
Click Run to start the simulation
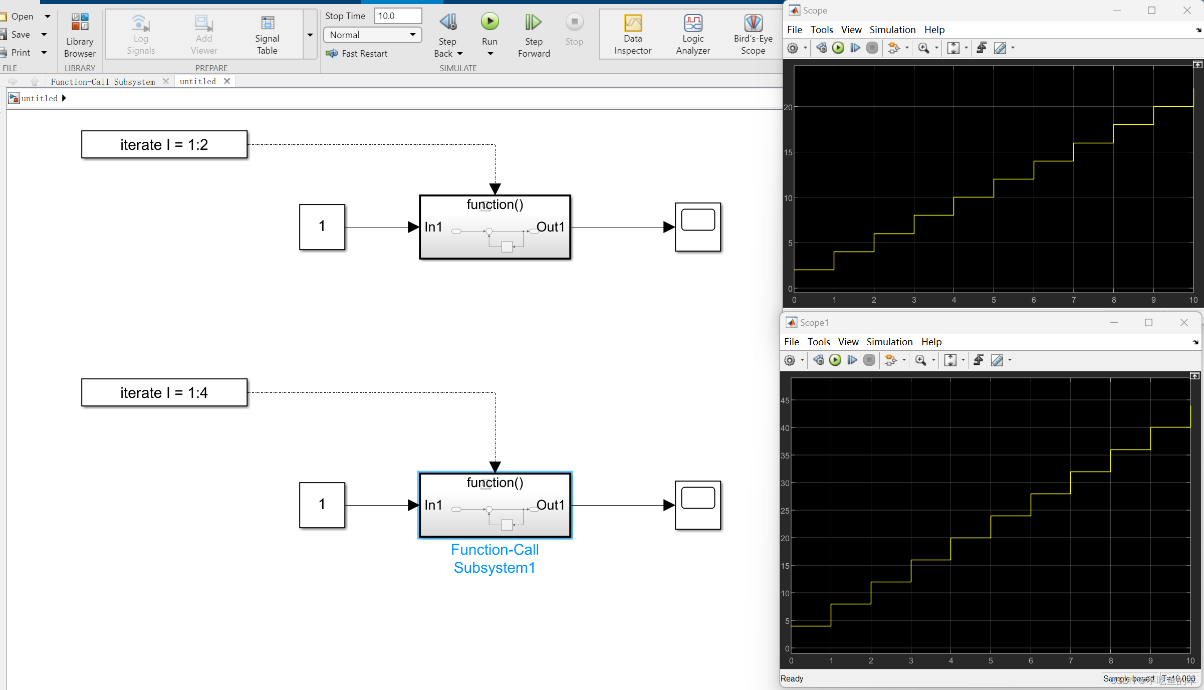490,22
